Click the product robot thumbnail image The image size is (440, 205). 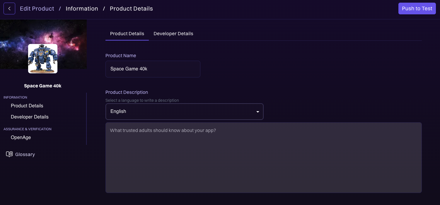coord(43,58)
